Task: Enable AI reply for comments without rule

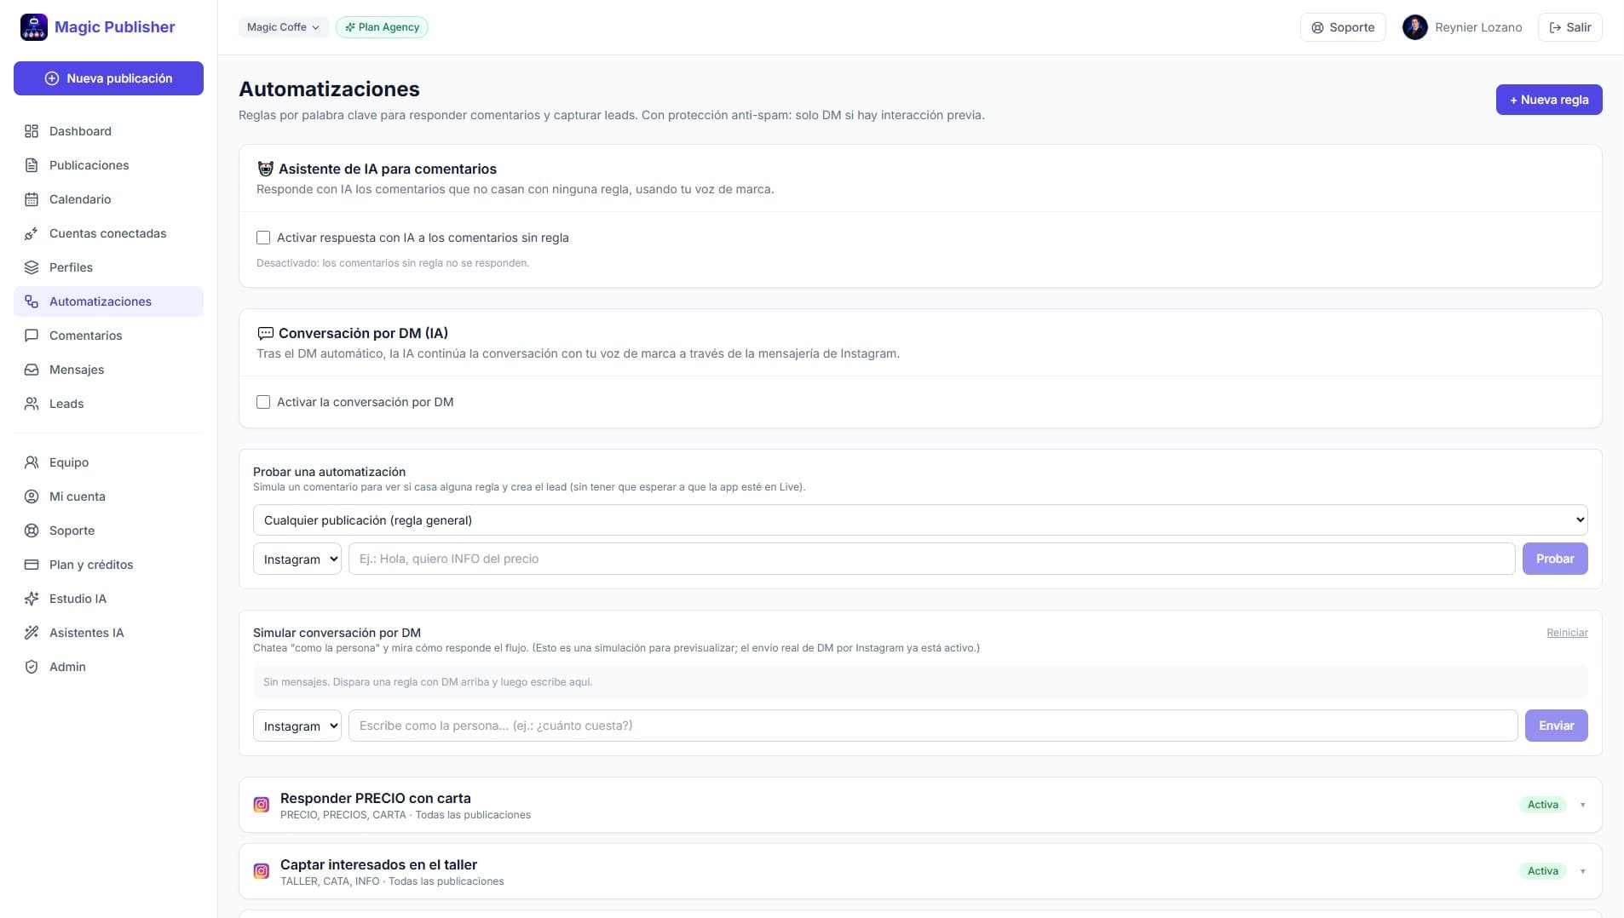Action: [263, 238]
